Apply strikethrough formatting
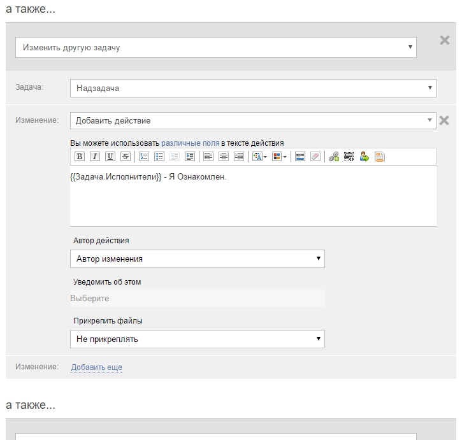Viewport: 469px width, 440px height. pyautogui.click(x=125, y=157)
